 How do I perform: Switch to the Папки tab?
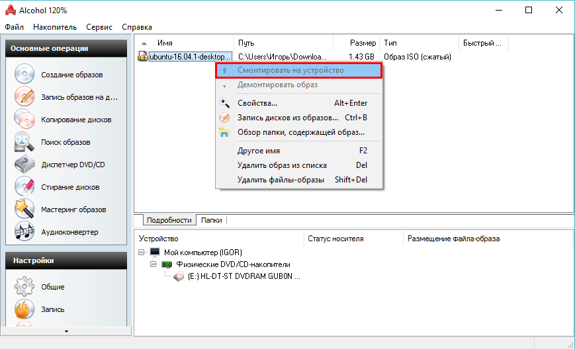211,220
